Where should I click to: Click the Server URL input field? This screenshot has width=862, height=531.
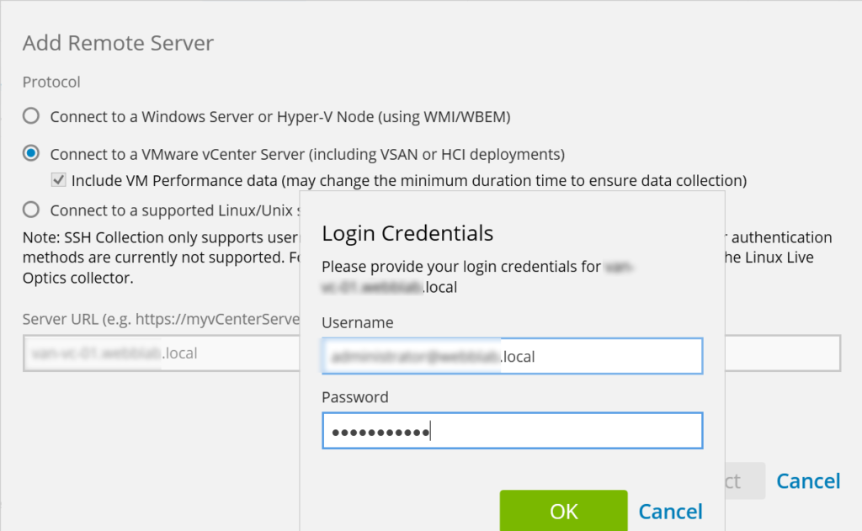(x=162, y=353)
